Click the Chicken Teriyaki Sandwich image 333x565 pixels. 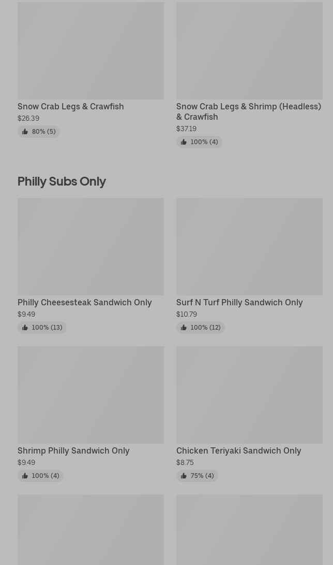click(x=249, y=395)
